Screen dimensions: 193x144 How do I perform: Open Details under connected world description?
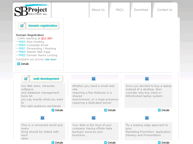pyautogui.click(x=59, y=142)
